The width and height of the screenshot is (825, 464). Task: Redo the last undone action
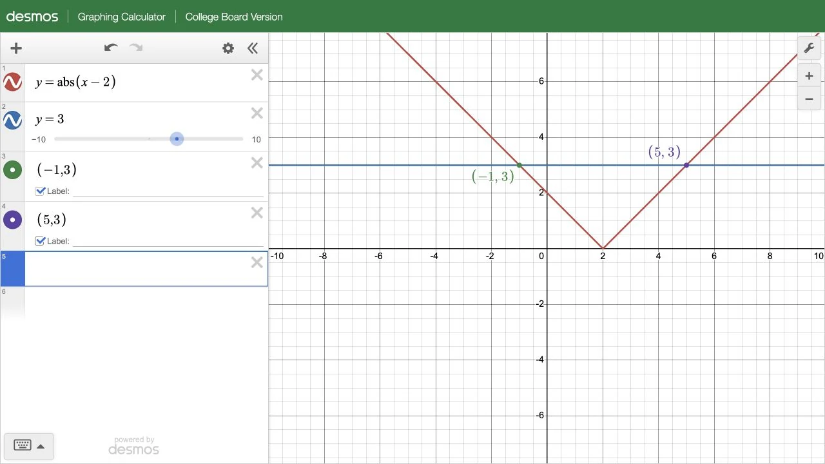click(135, 48)
